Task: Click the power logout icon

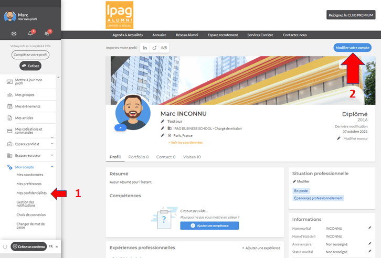Action: (5, 246)
